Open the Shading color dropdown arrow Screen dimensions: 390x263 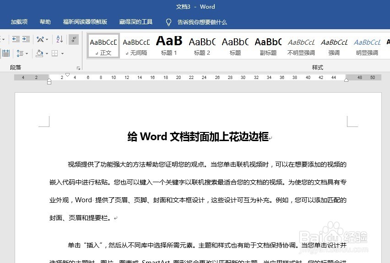tap(47, 53)
